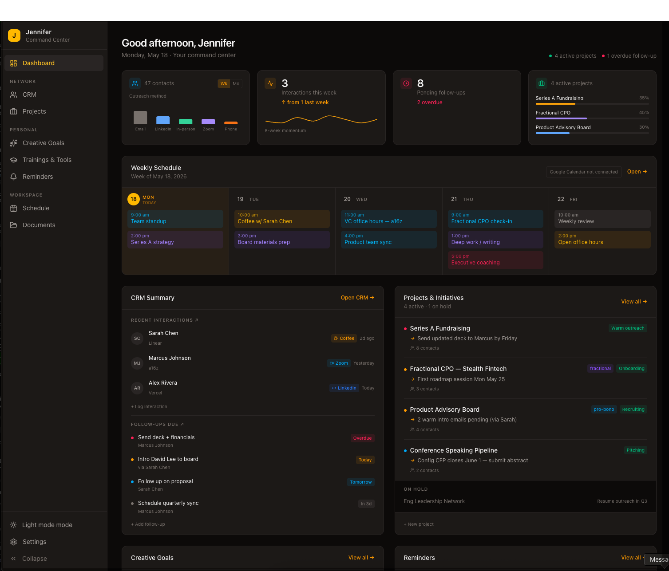669x571 pixels.
Task: Click Marcus Johnson MJ avatar
Action: point(137,363)
